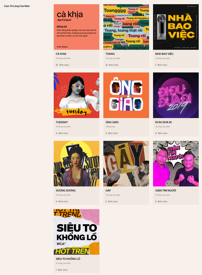Click the 'CÀ KHỊA' title link

tap(61, 54)
